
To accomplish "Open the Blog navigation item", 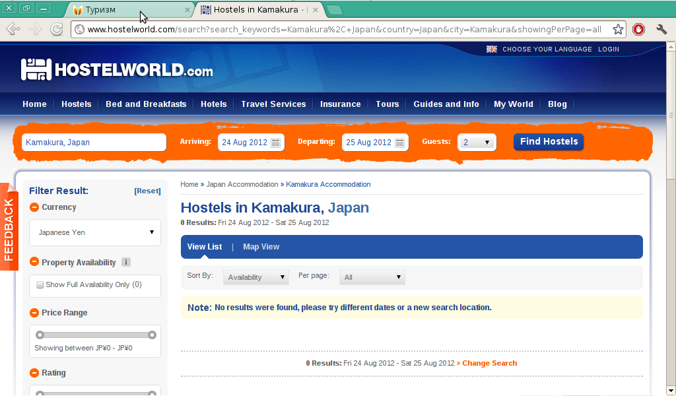I will tap(557, 104).
